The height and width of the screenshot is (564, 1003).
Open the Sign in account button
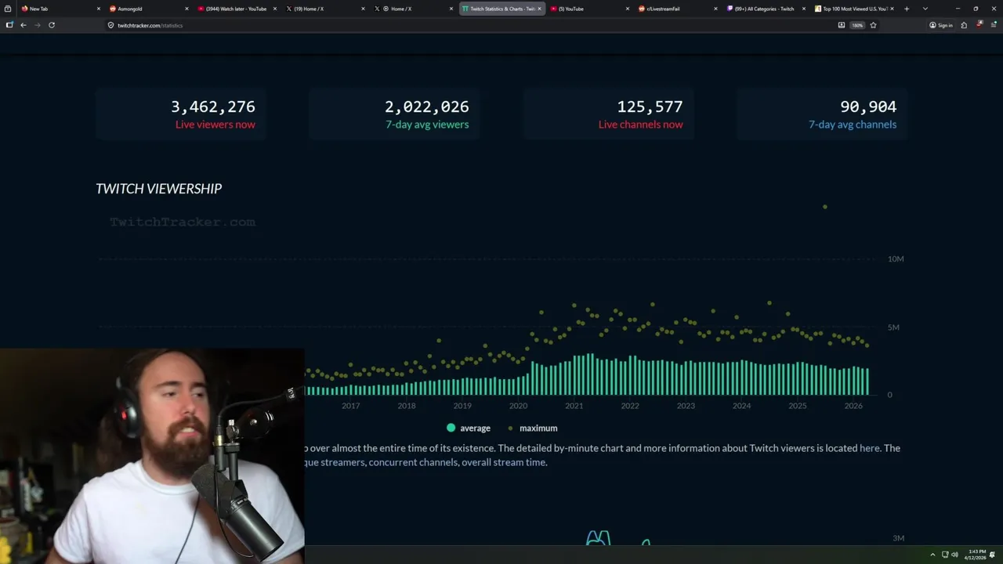pos(941,25)
